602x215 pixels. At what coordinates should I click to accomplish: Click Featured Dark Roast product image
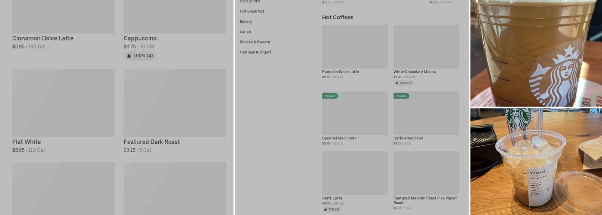175,103
